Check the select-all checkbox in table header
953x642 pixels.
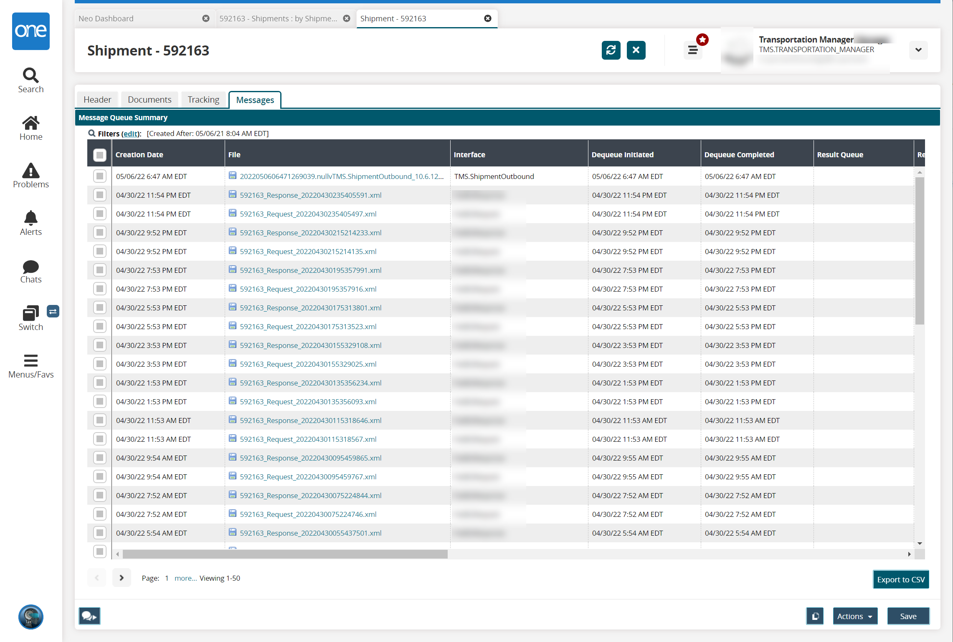click(x=100, y=155)
